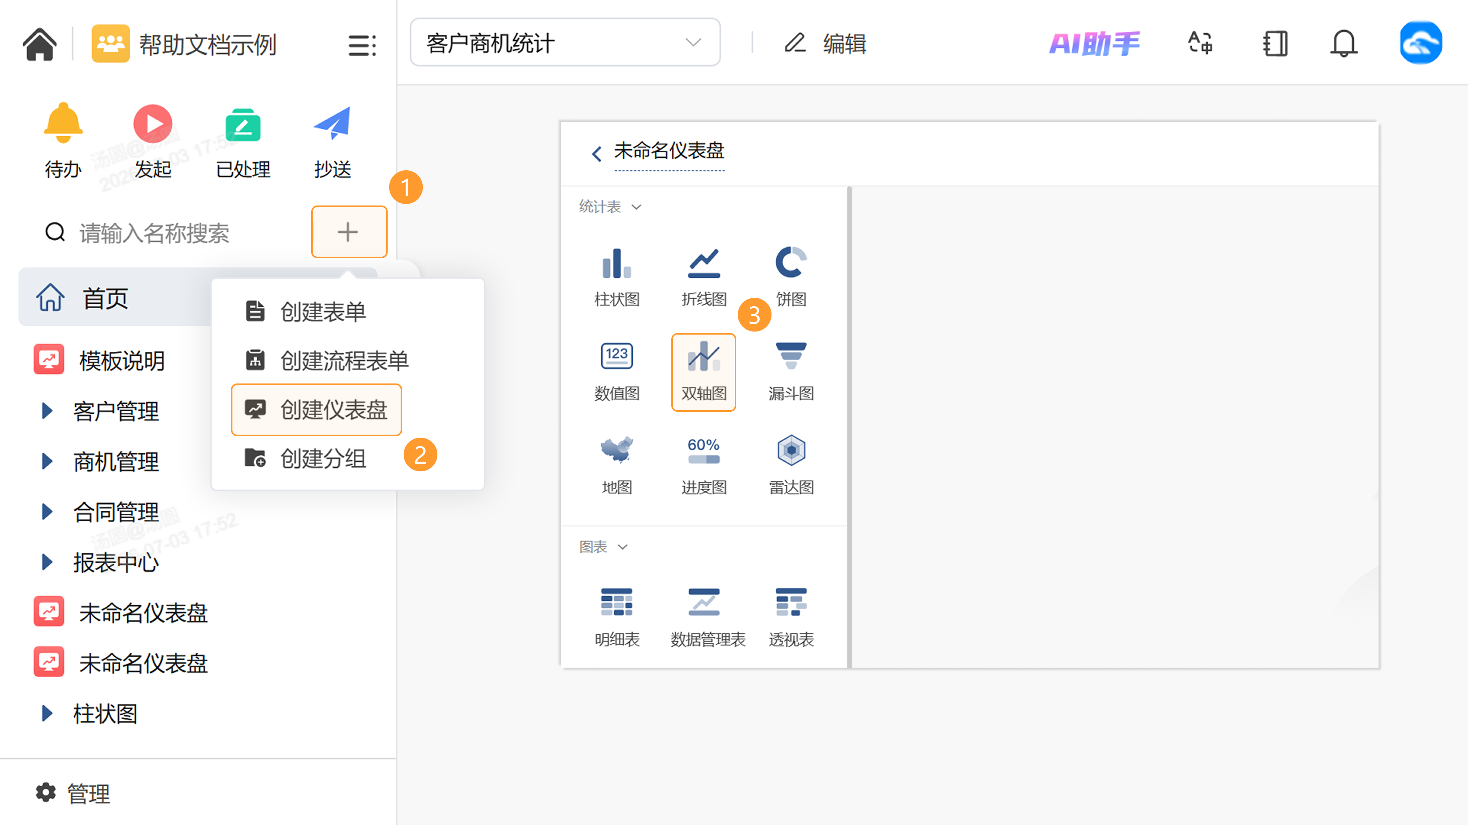
Task: Open 模板说明 dashboard item
Action: click(100, 361)
